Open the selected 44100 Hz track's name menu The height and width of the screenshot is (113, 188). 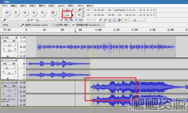point(11,83)
